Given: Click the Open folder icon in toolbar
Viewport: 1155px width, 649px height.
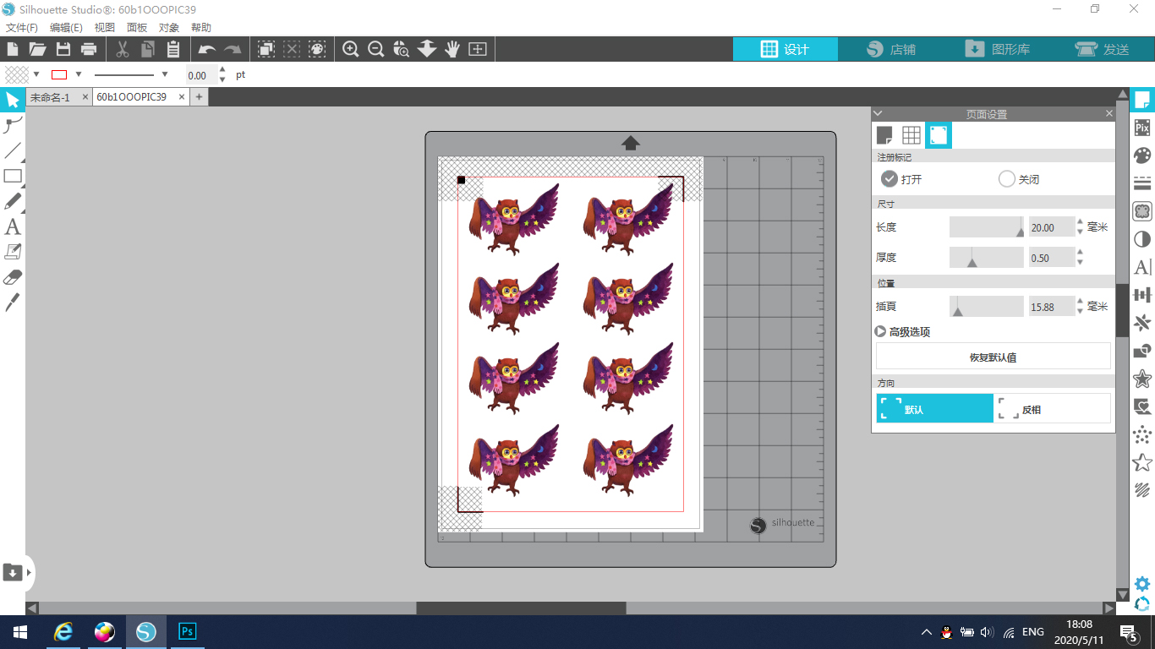Looking at the screenshot, I should click(37, 49).
